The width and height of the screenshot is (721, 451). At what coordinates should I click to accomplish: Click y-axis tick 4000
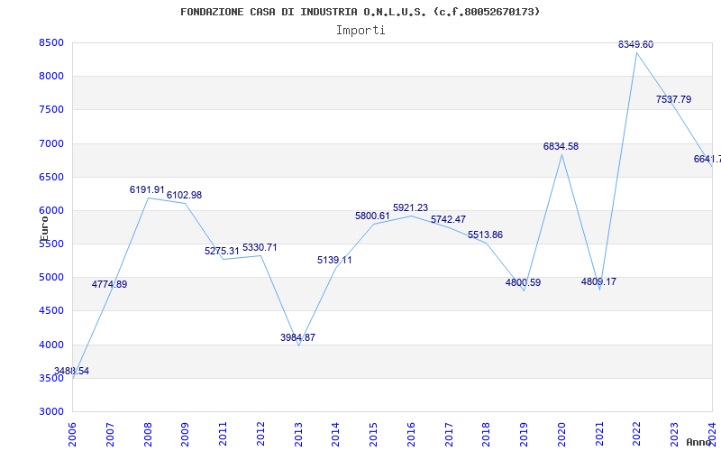point(51,345)
